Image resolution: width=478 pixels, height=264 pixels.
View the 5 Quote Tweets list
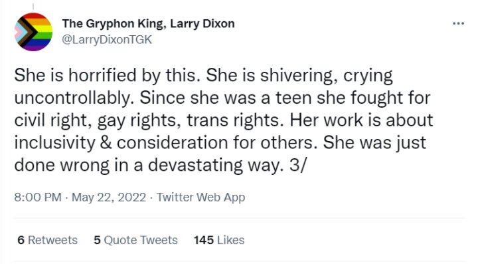[x=135, y=240]
